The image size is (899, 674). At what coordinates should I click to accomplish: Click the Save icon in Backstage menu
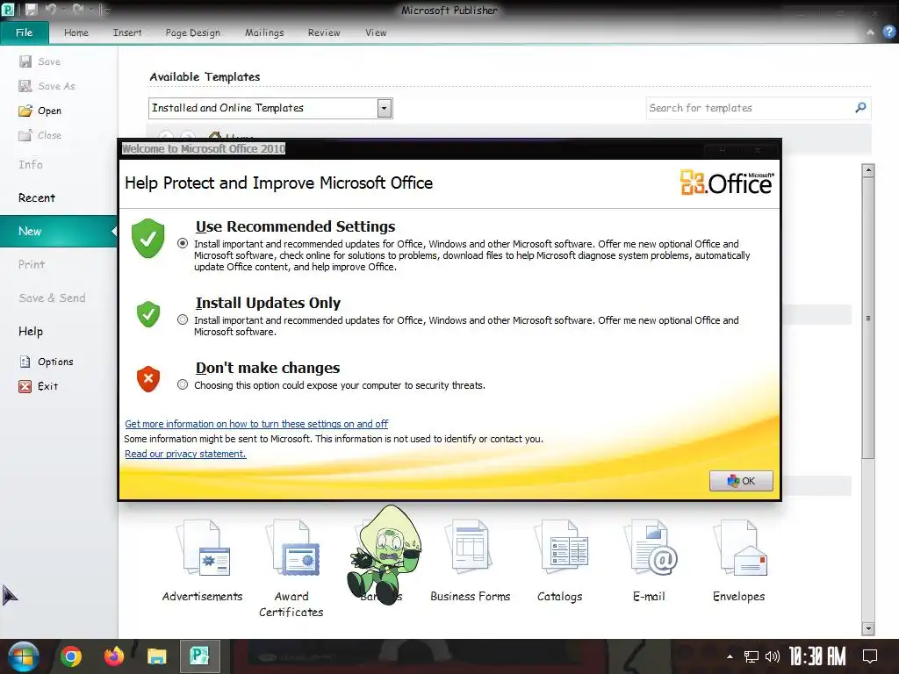point(25,61)
